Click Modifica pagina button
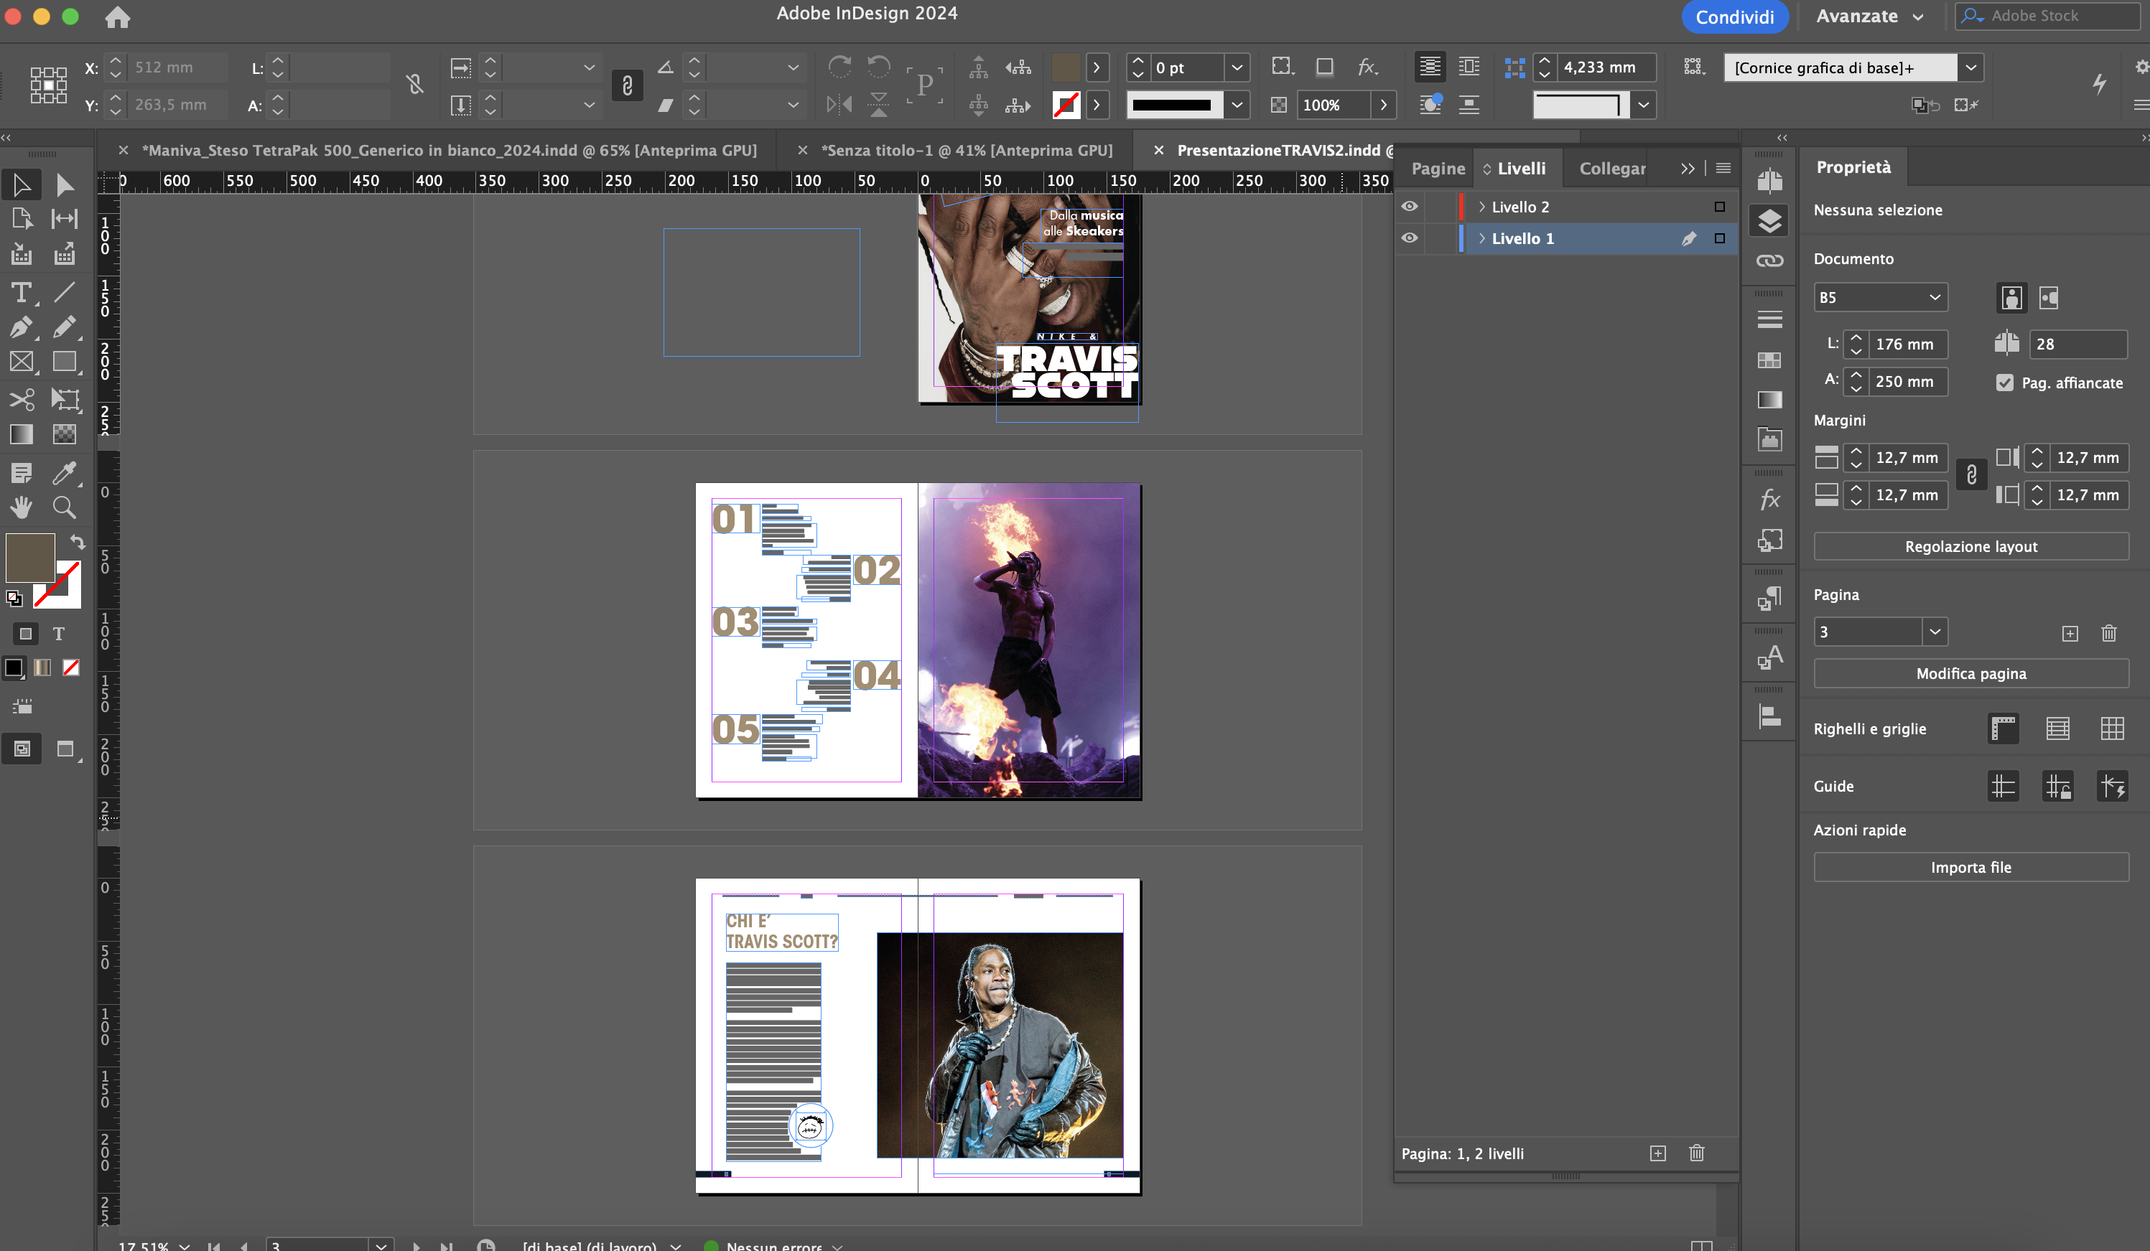This screenshot has width=2150, height=1251. tap(1970, 674)
